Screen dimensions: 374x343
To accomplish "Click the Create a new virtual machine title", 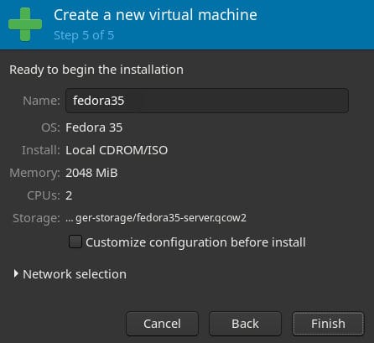I will pyautogui.click(x=155, y=15).
